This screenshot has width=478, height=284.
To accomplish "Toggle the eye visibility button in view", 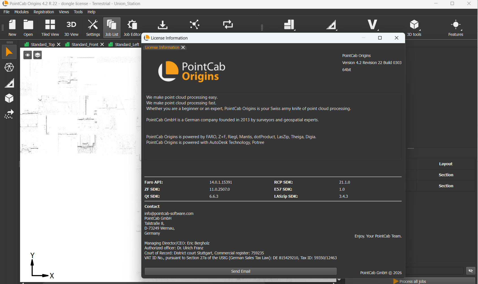I will [x=27, y=55].
